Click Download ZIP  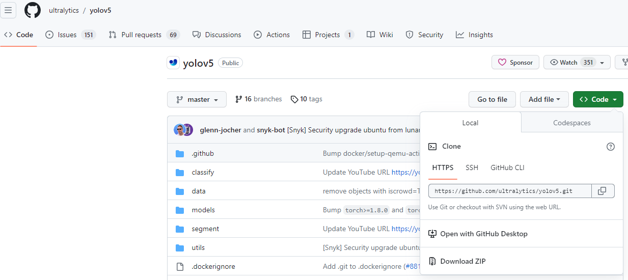[463, 261]
